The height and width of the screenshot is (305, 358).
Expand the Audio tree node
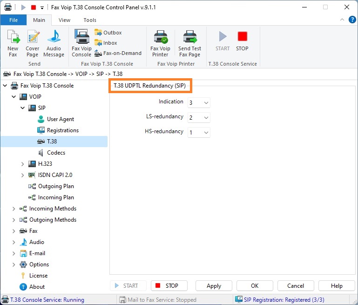[14, 242]
